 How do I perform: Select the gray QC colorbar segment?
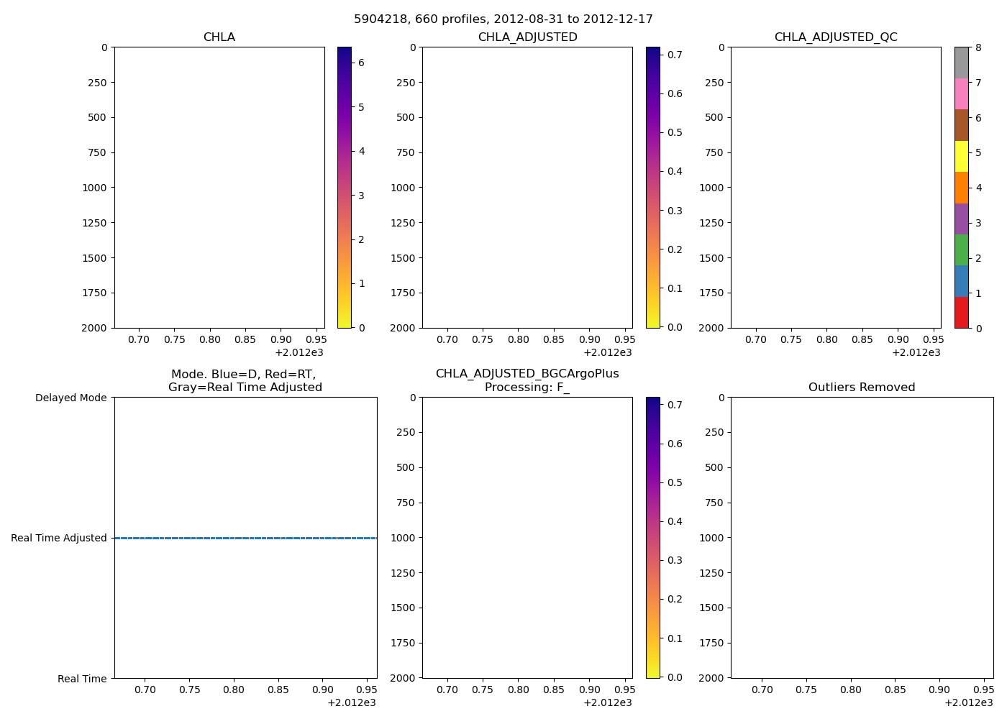961,63
